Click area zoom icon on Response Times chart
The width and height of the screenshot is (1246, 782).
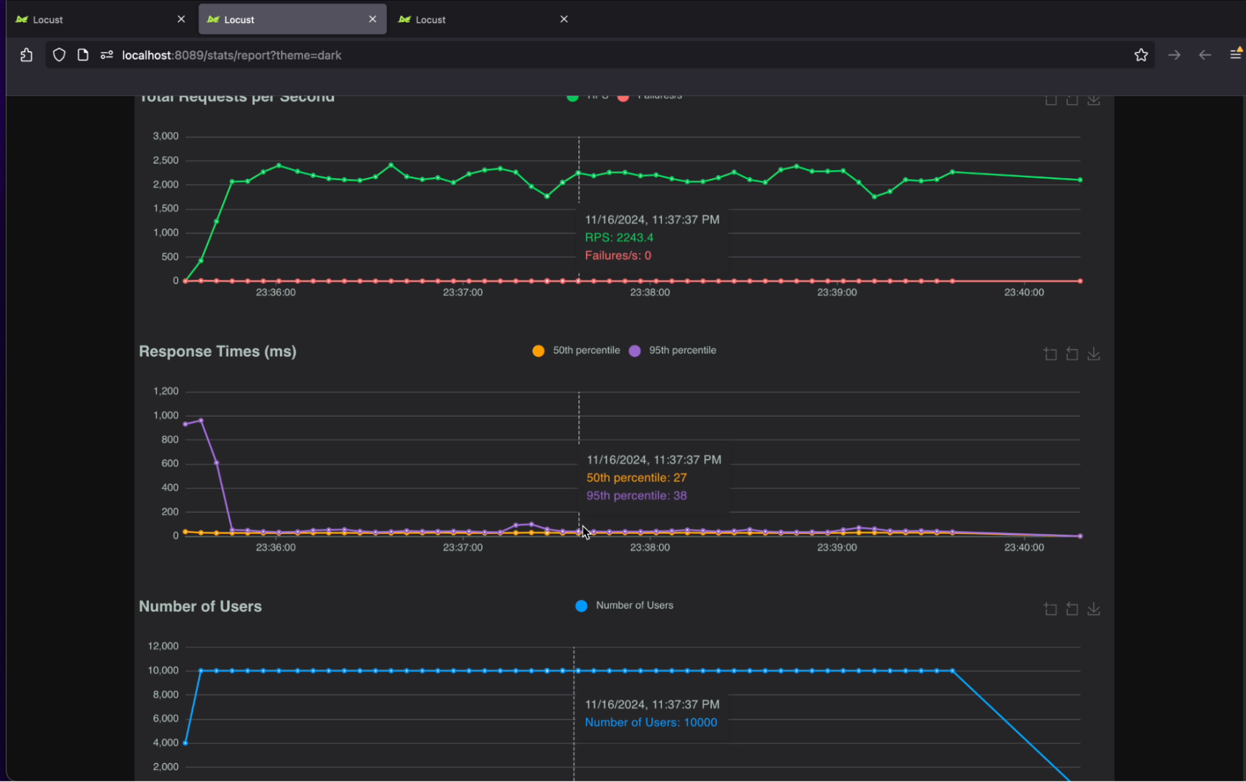click(x=1050, y=354)
